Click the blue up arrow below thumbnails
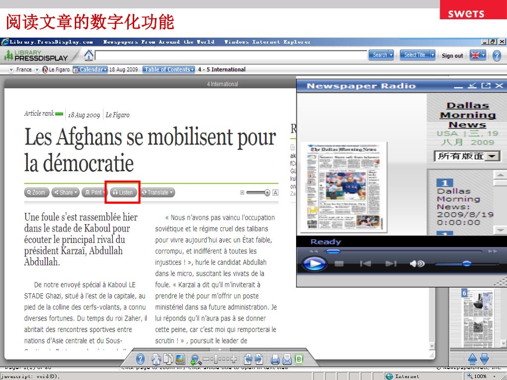The height and width of the screenshot is (380, 507). point(472,358)
